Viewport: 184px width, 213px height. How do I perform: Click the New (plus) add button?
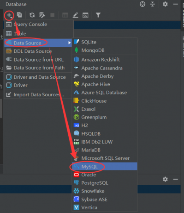coord(9,15)
